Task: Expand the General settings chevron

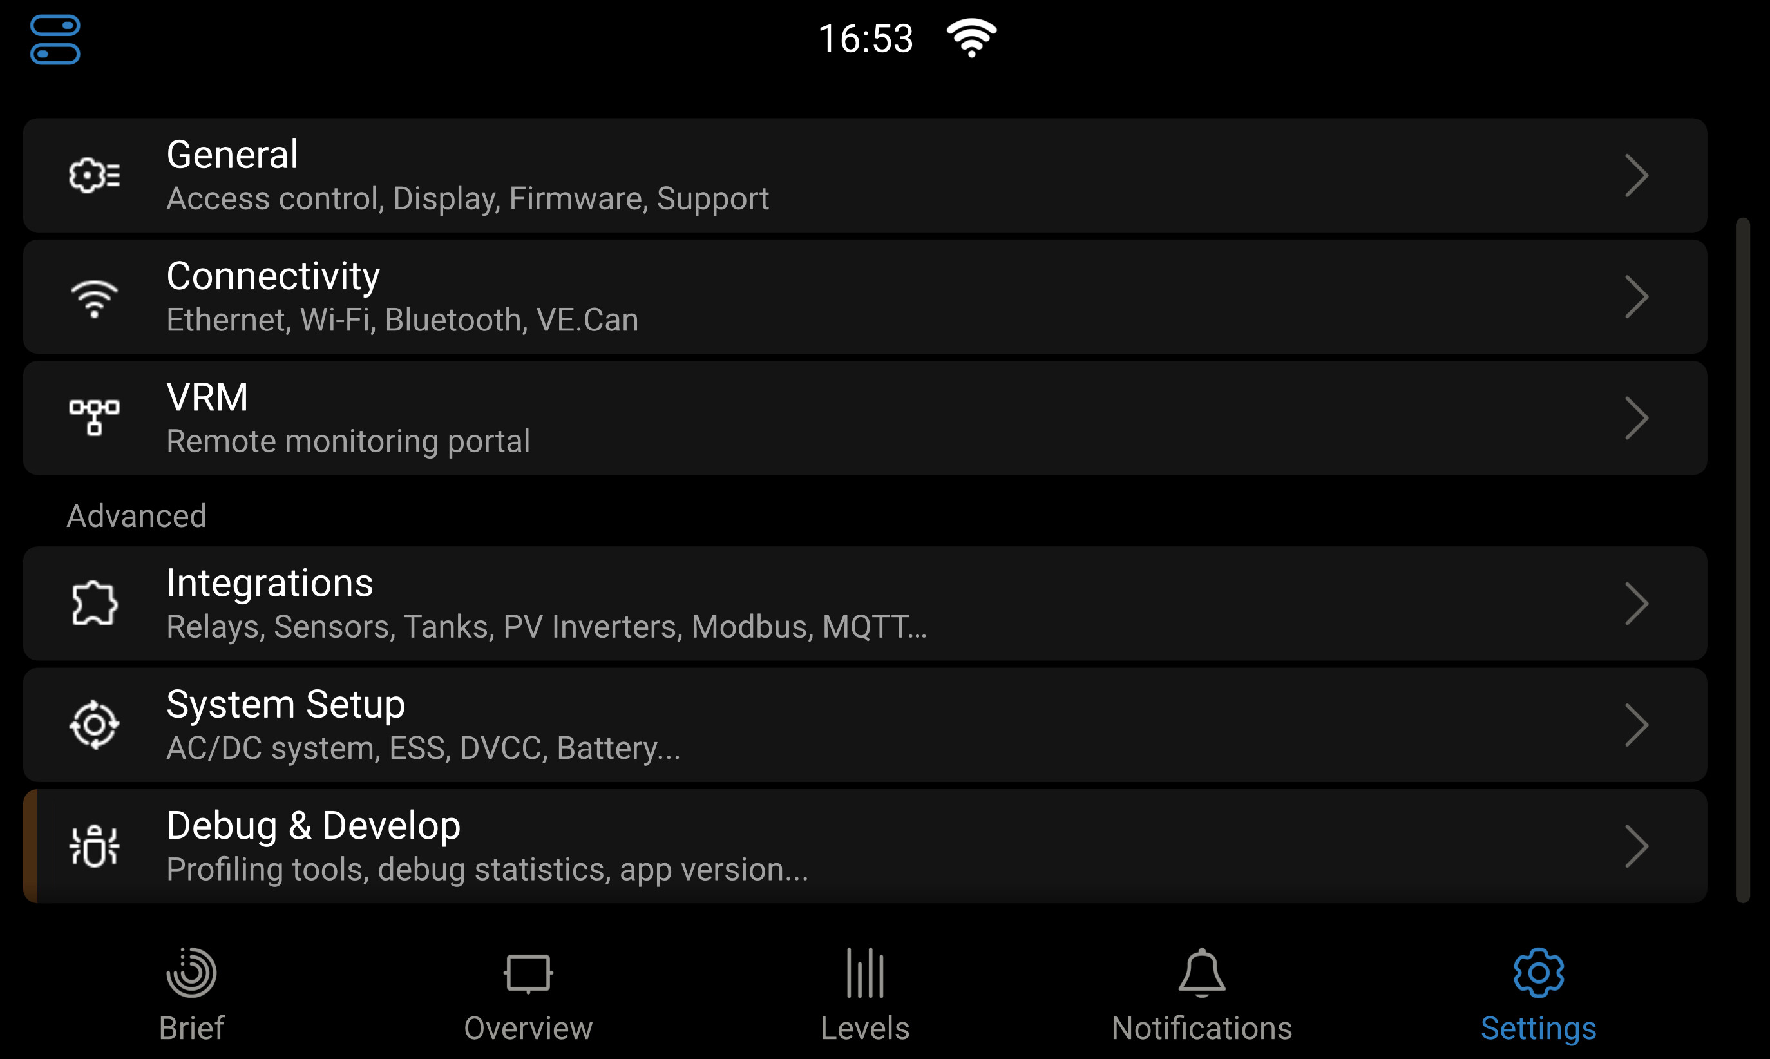Action: [x=1636, y=176]
